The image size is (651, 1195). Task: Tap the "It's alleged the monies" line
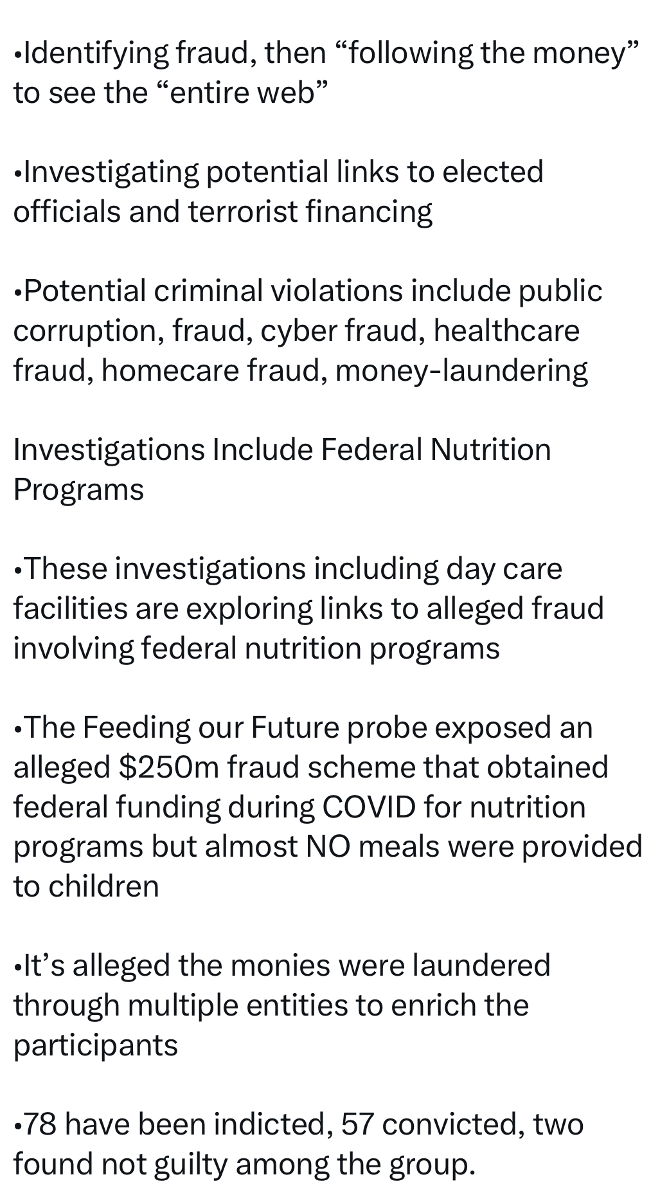pos(281,966)
